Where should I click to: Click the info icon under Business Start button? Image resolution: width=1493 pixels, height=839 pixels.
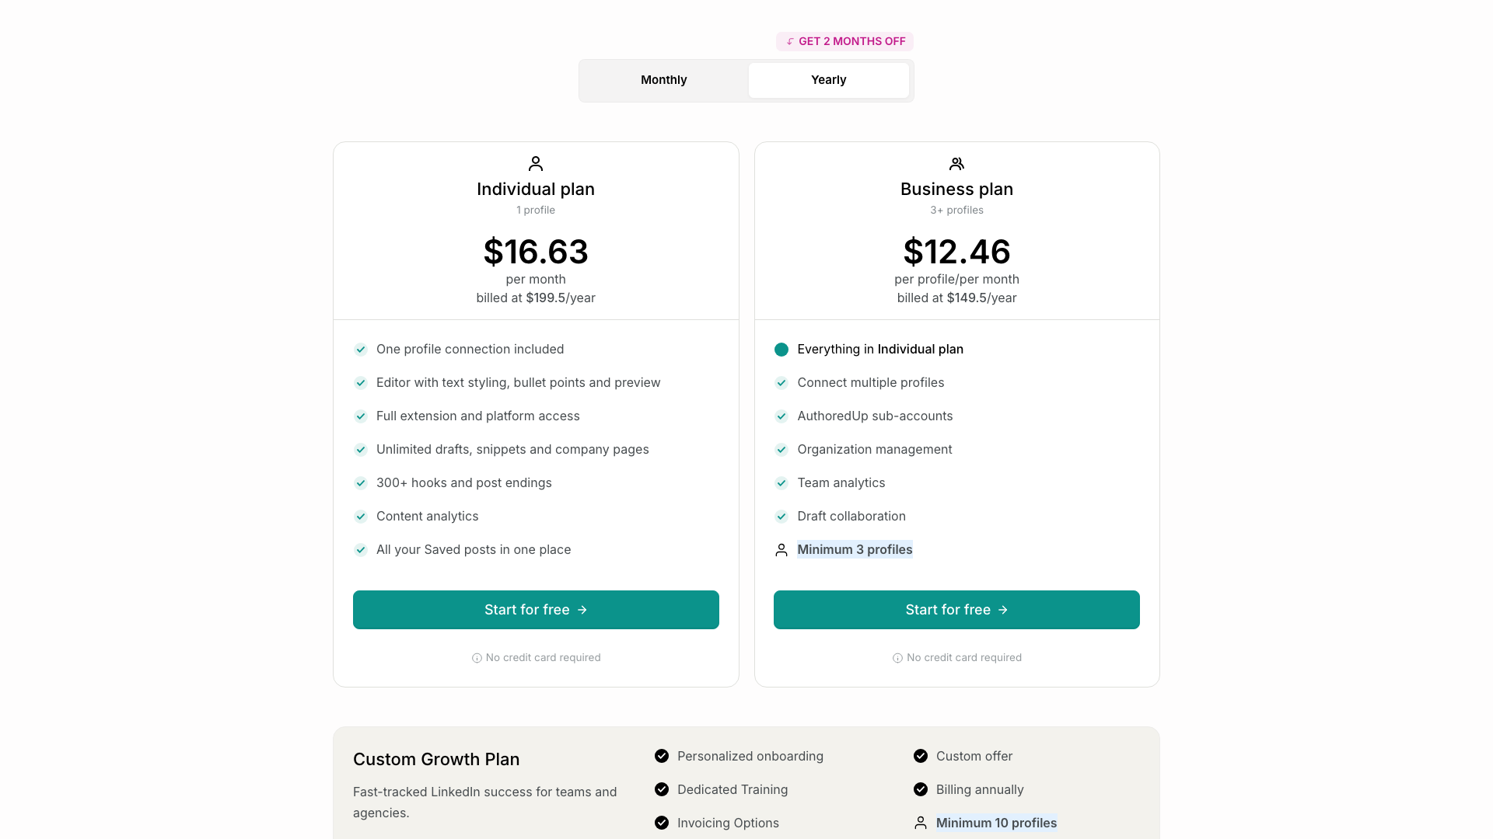(897, 658)
